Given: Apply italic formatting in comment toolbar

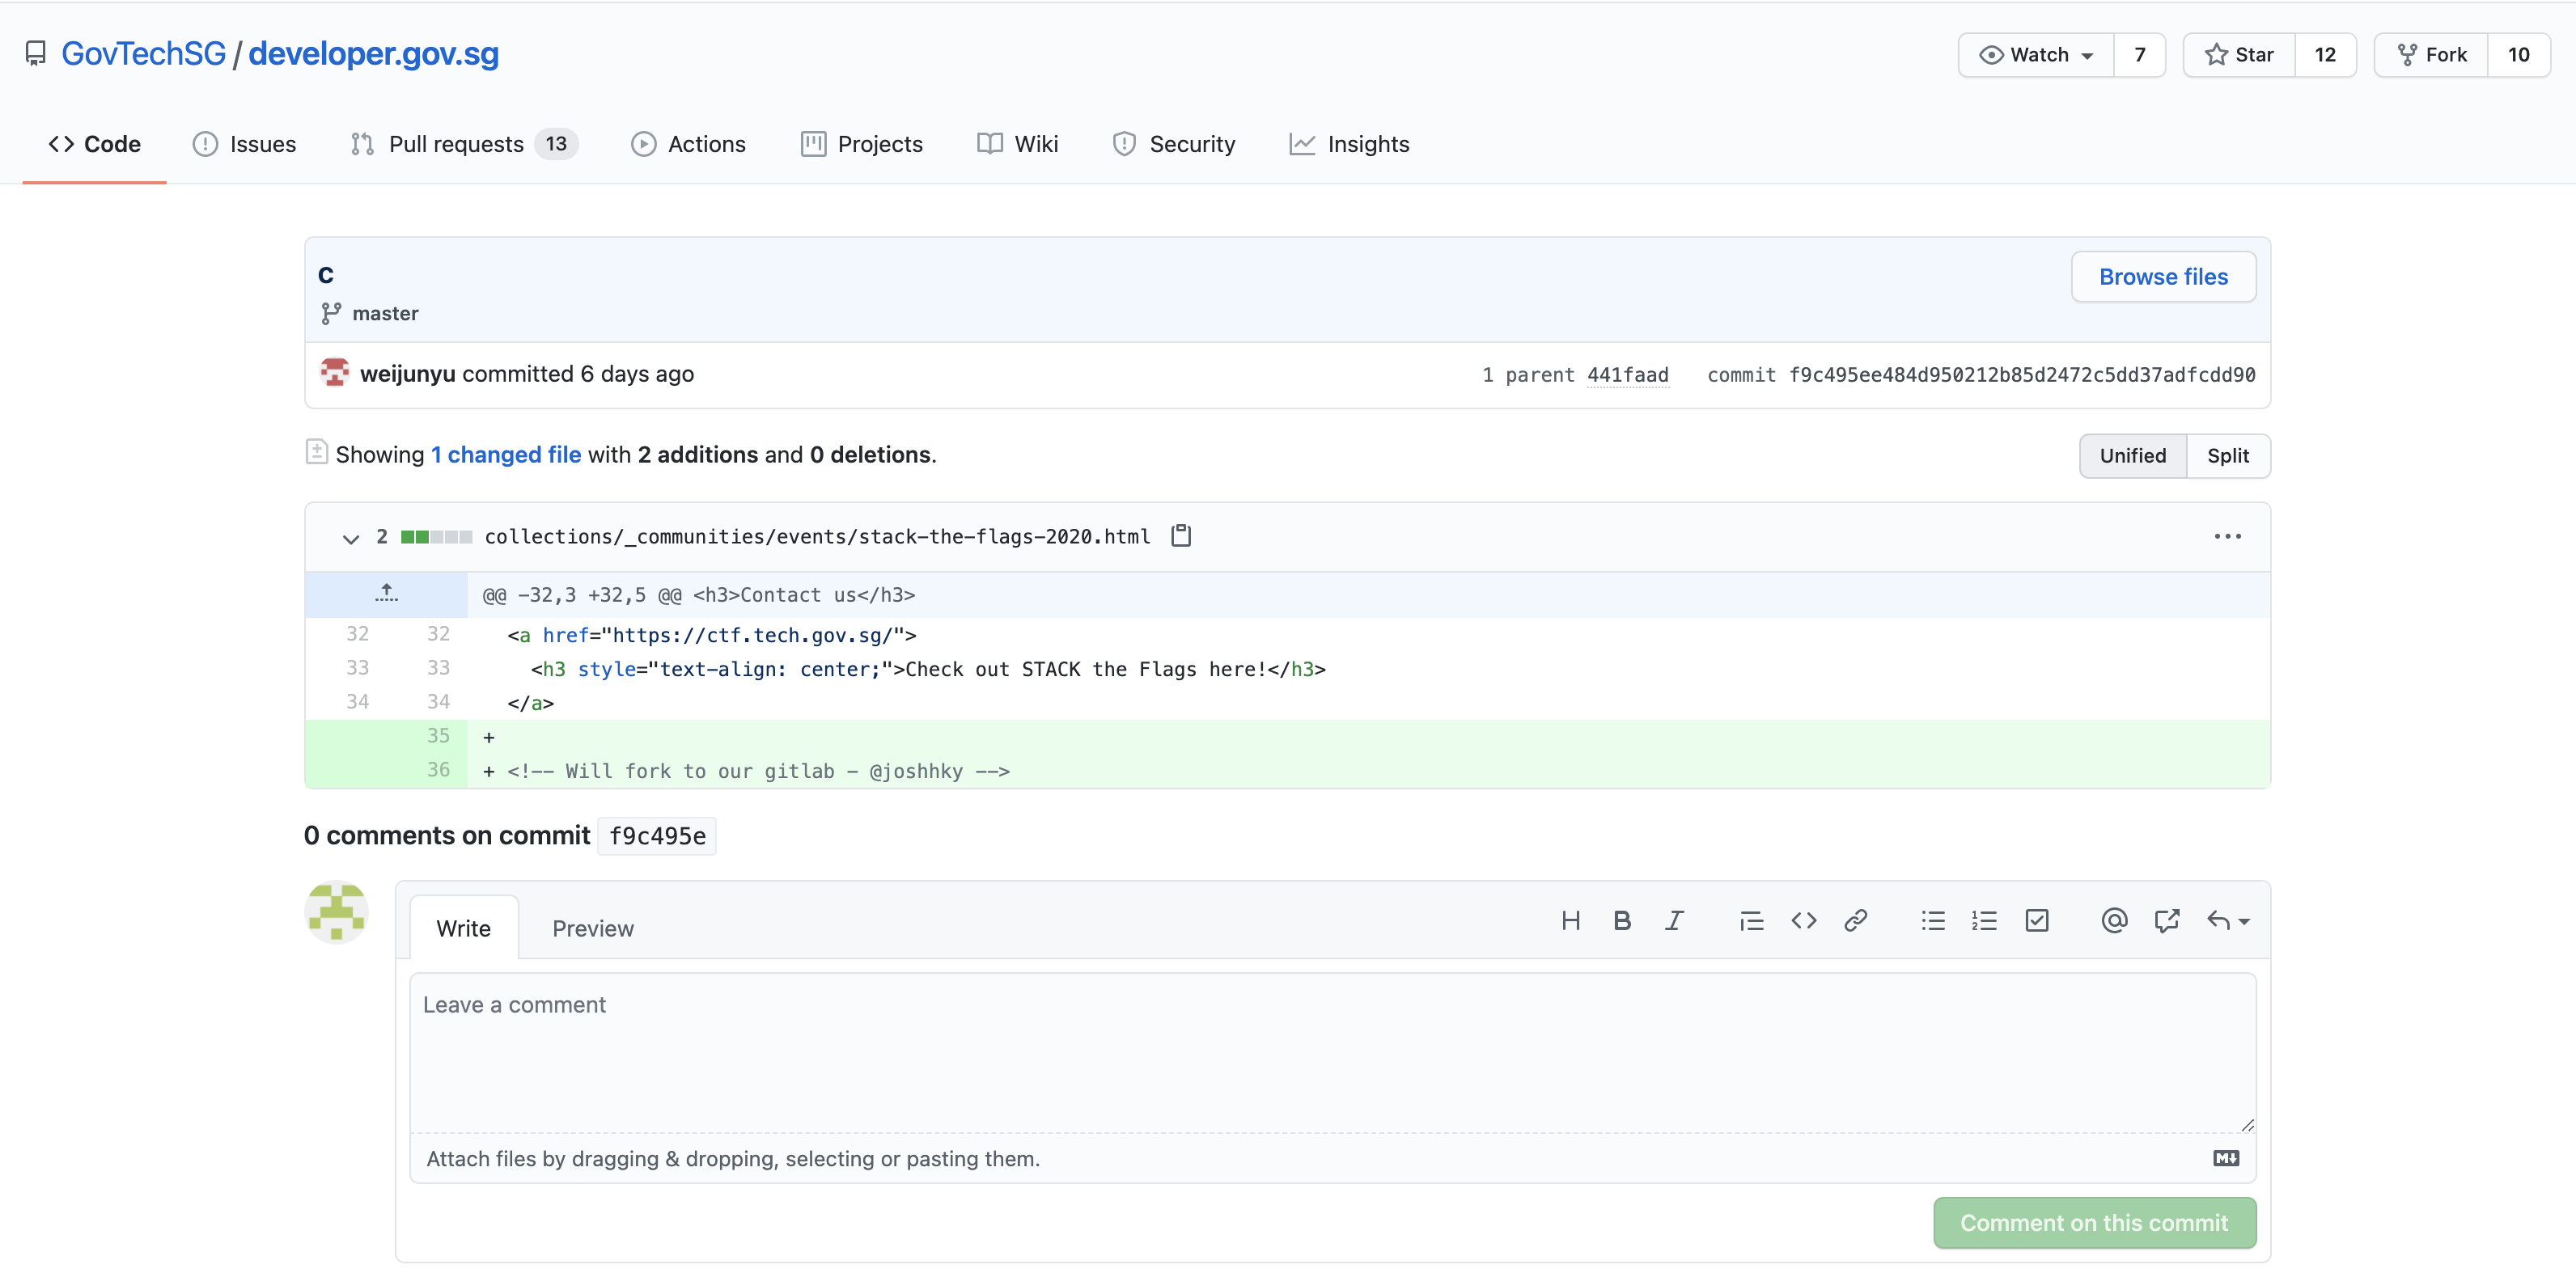Looking at the screenshot, I should 1674,921.
